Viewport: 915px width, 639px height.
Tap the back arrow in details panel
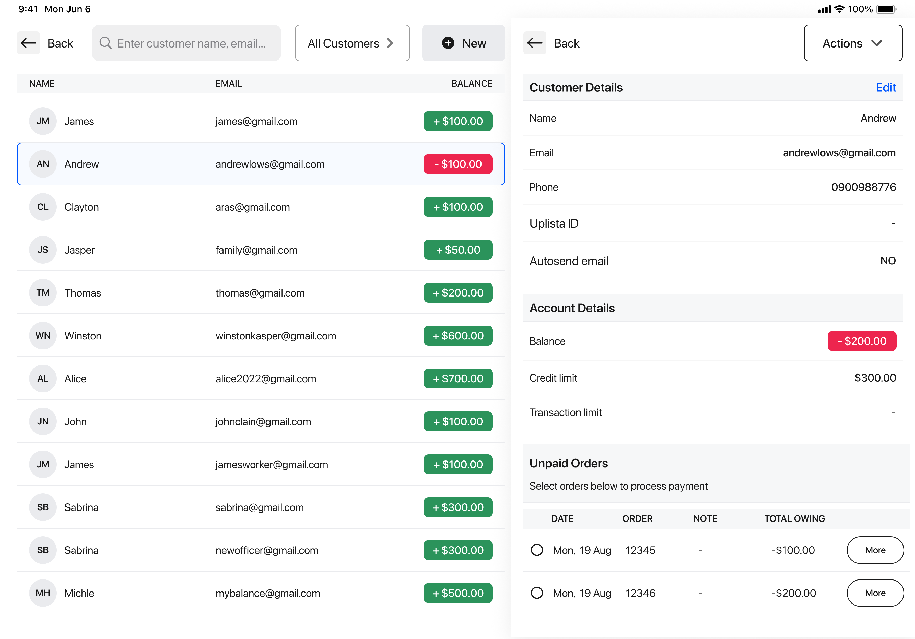click(x=535, y=43)
